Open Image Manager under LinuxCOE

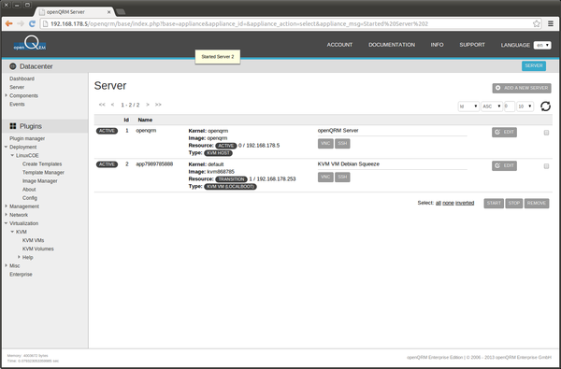[39, 181]
